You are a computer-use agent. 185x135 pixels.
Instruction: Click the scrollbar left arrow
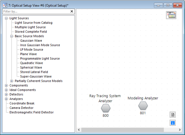[79, 130]
